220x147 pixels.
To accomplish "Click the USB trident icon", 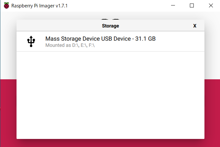I will 31,41.
